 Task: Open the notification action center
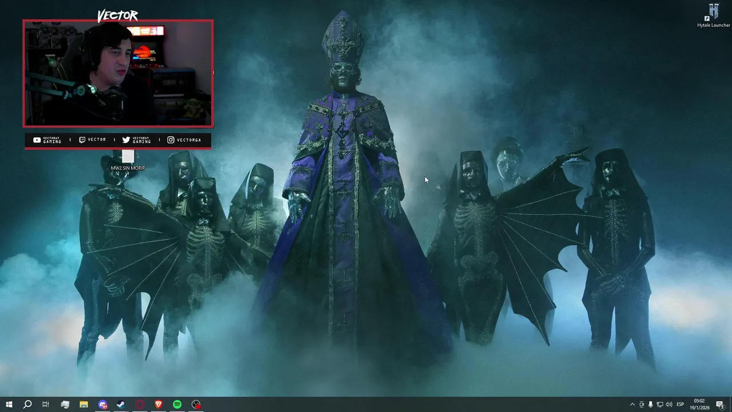coord(720,405)
